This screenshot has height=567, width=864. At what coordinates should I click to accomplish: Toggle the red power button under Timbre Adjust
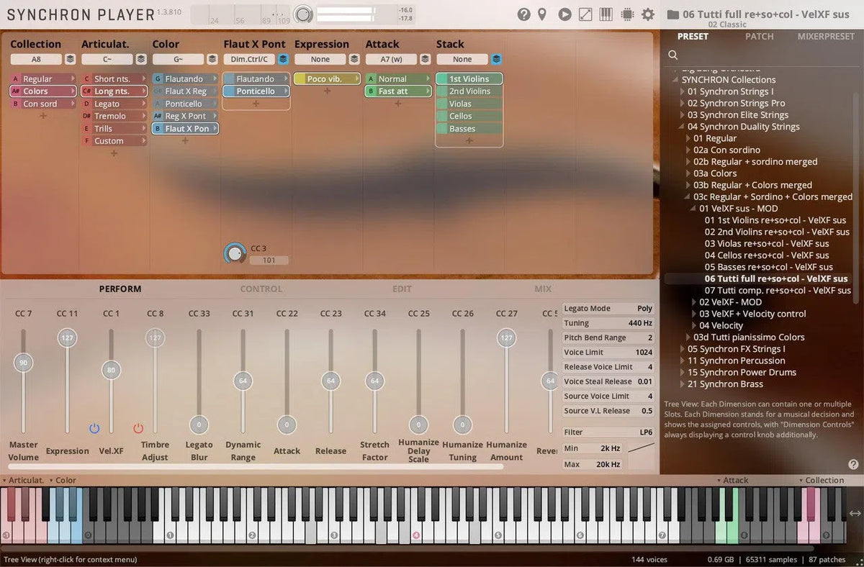138,428
